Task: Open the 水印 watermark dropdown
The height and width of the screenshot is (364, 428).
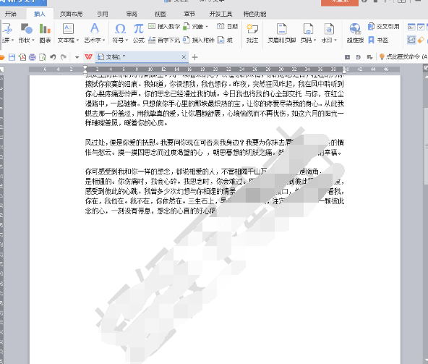Action: click(x=335, y=41)
